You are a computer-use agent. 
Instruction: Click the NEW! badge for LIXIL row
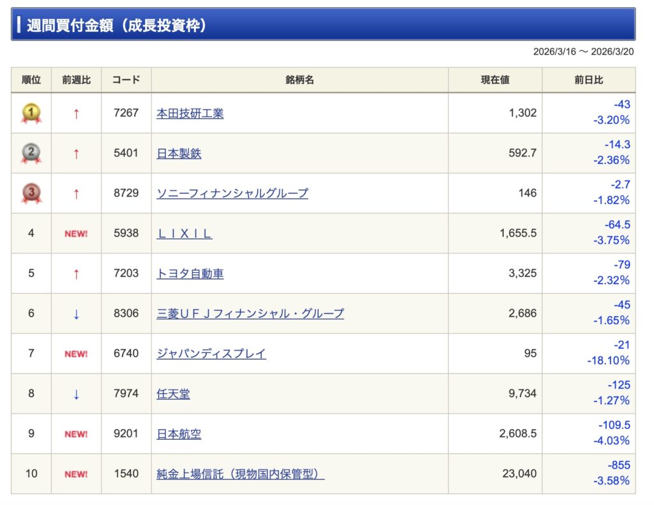(x=76, y=234)
